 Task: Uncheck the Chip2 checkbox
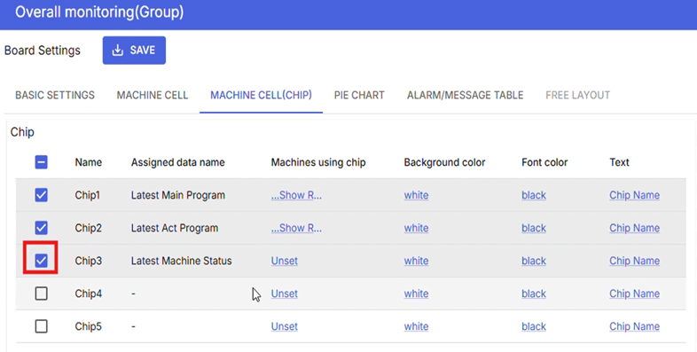click(x=42, y=228)
